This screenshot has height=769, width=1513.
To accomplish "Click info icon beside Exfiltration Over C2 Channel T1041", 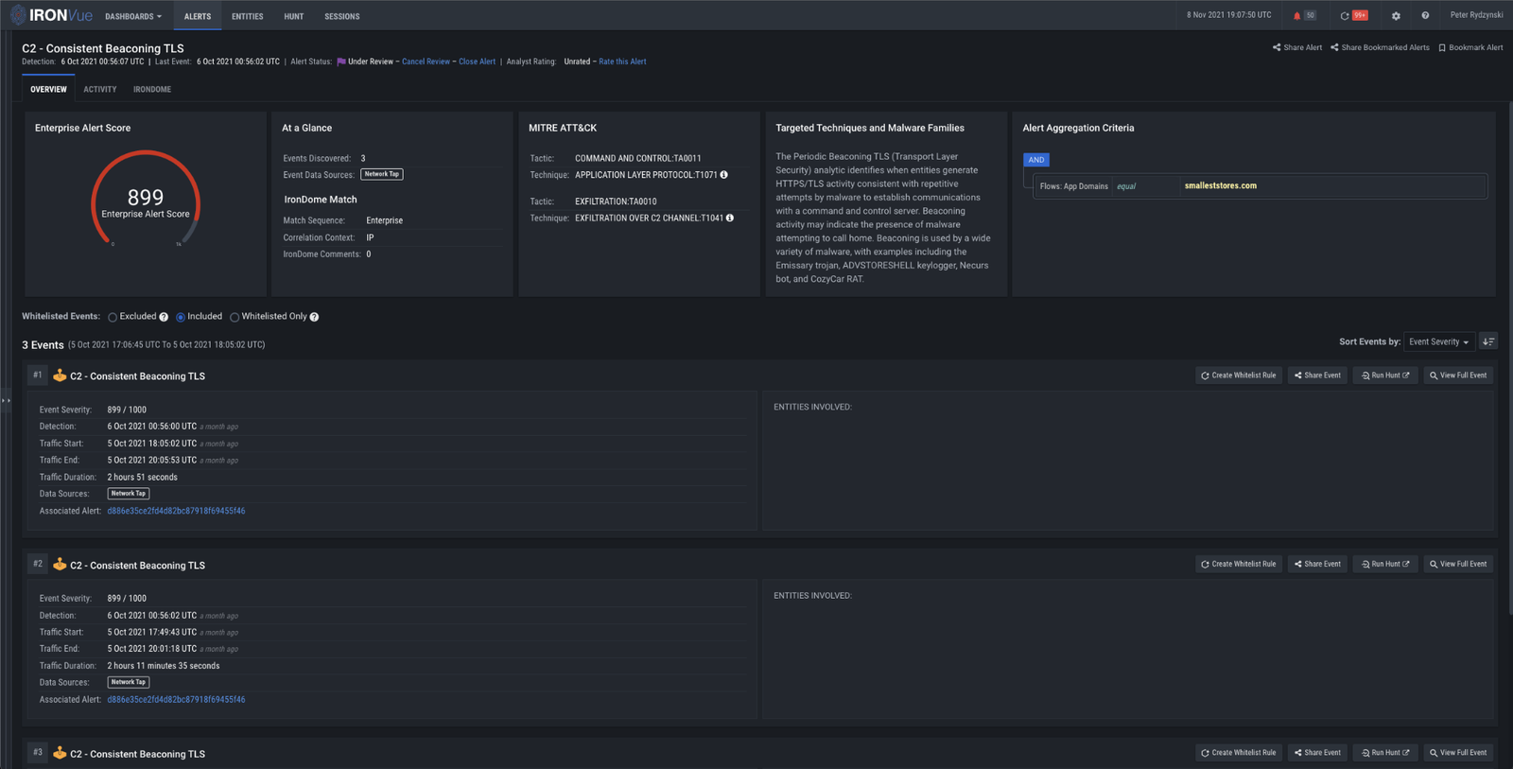I will (730, 218).
